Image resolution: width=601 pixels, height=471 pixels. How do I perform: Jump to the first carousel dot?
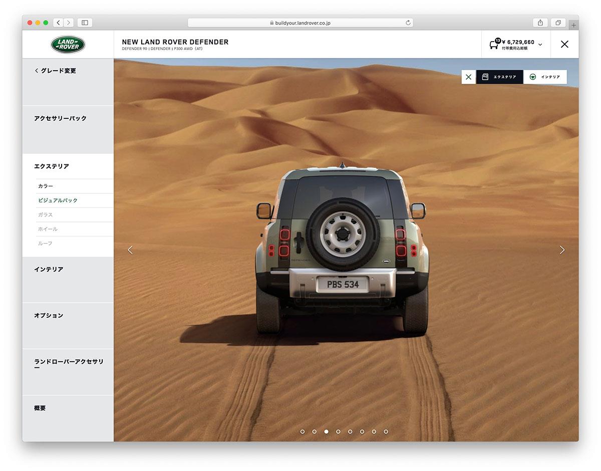(x=303, y=431)
